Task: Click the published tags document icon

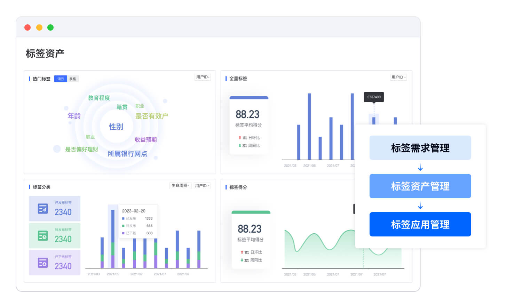Action: 42,209
